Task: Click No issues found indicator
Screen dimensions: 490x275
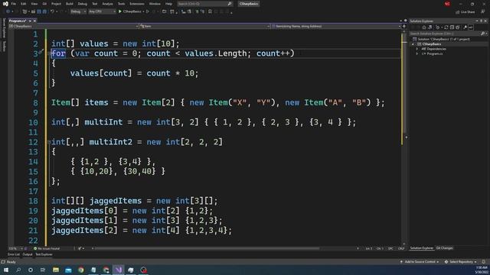Action: (x=46, y=248)
